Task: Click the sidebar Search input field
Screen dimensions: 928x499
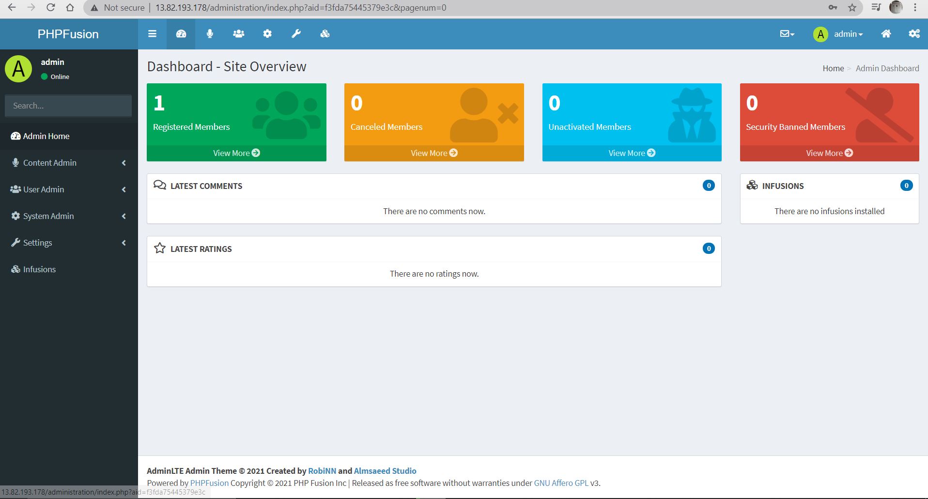Action: point(68,106)
